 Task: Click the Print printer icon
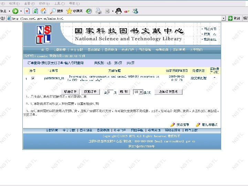coord(99,11)
